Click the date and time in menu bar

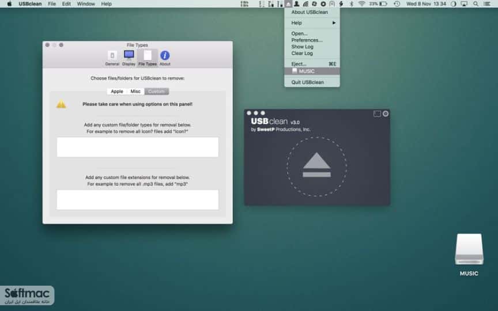click(x=426, y=4)
